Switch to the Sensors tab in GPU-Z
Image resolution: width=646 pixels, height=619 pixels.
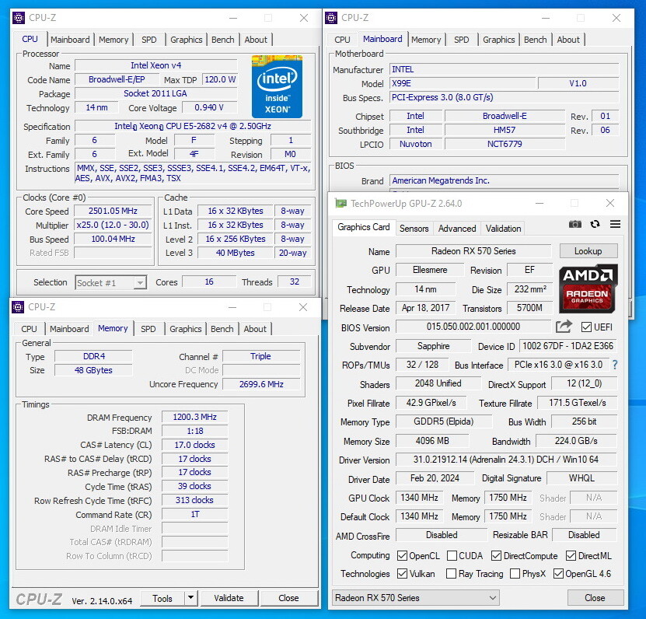[x=414, y=229]
